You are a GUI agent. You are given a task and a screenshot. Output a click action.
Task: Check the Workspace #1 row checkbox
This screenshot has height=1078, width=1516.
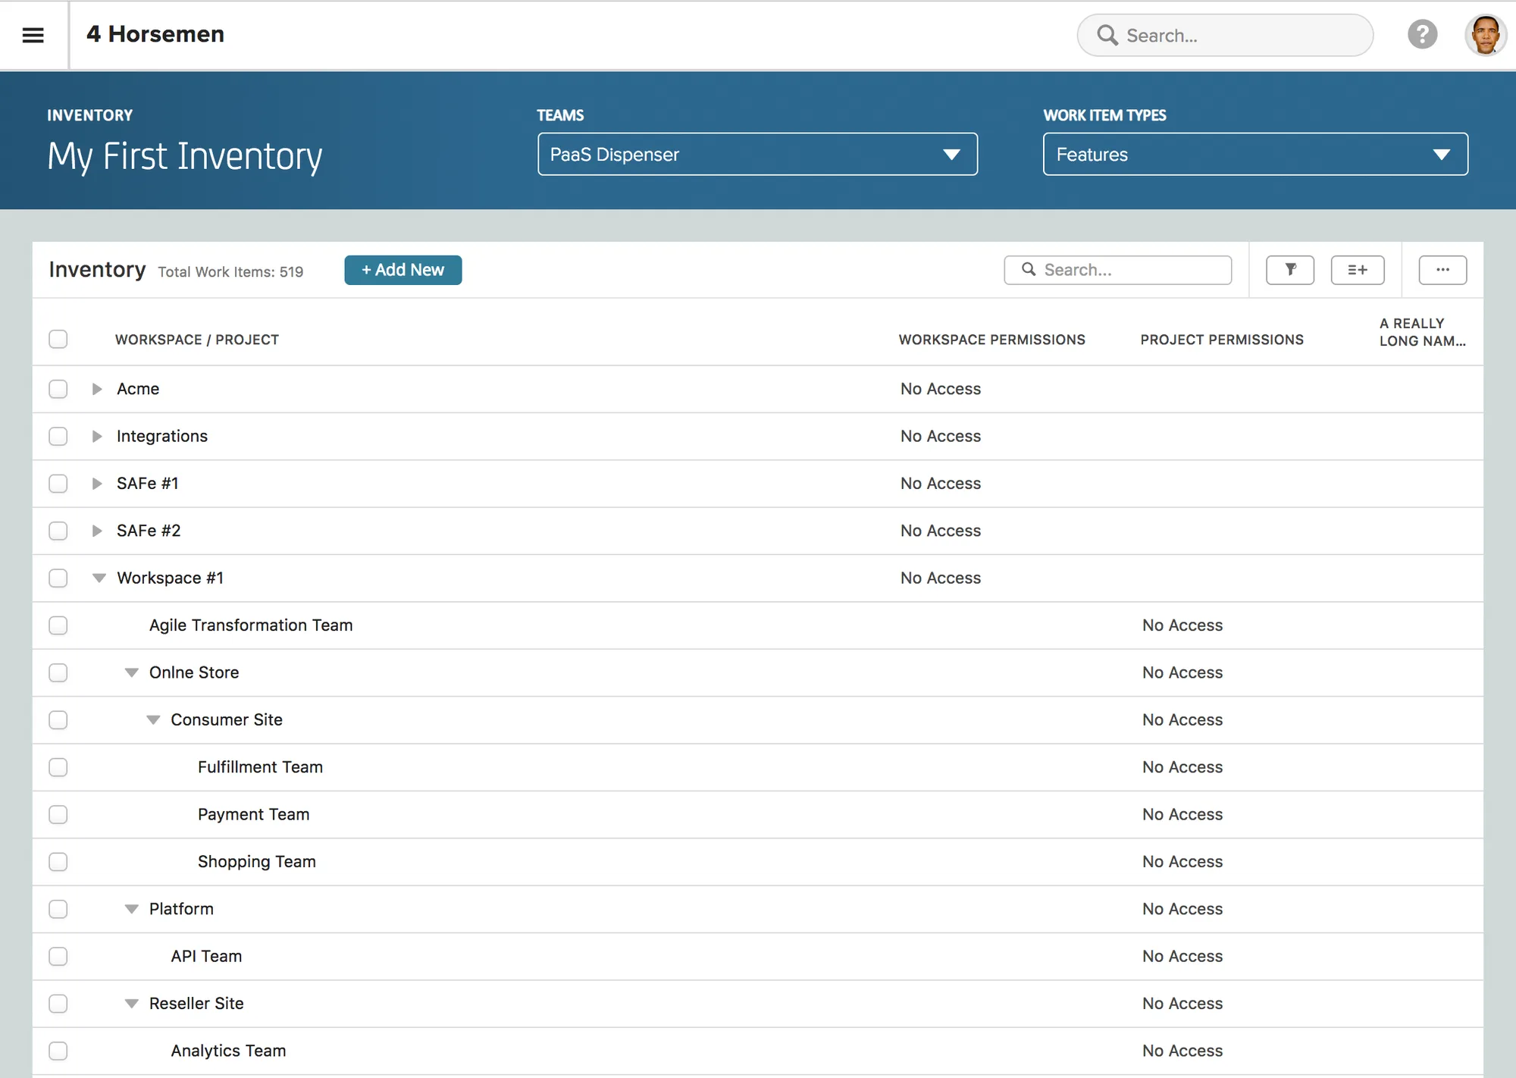tap(58, 578)
